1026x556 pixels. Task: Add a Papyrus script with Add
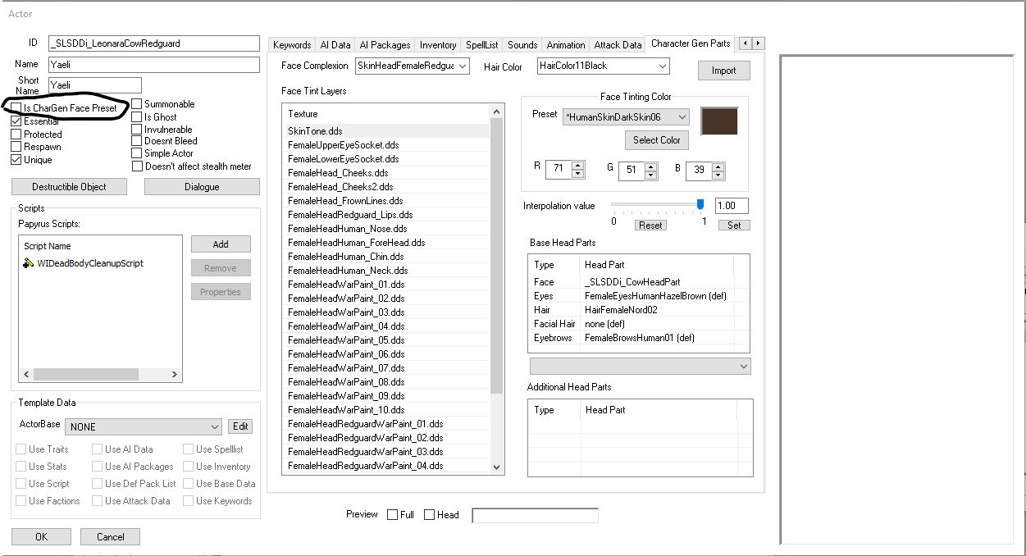[x=221, y=244]
